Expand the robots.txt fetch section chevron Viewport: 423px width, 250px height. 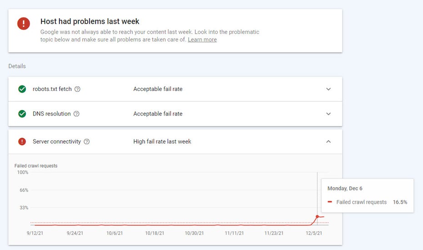coord(328,89)
